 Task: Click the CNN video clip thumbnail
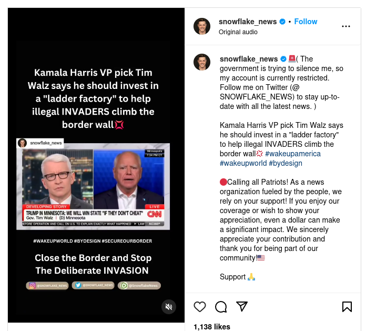pyautogui.click(x=93, y=186)
